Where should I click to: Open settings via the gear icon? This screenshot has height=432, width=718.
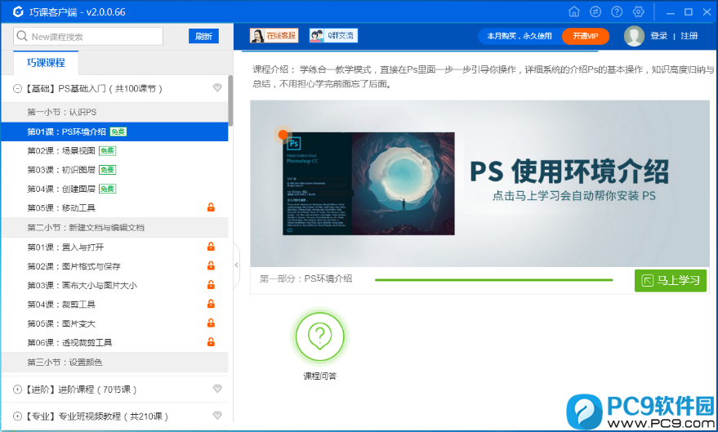coord(639,12)
